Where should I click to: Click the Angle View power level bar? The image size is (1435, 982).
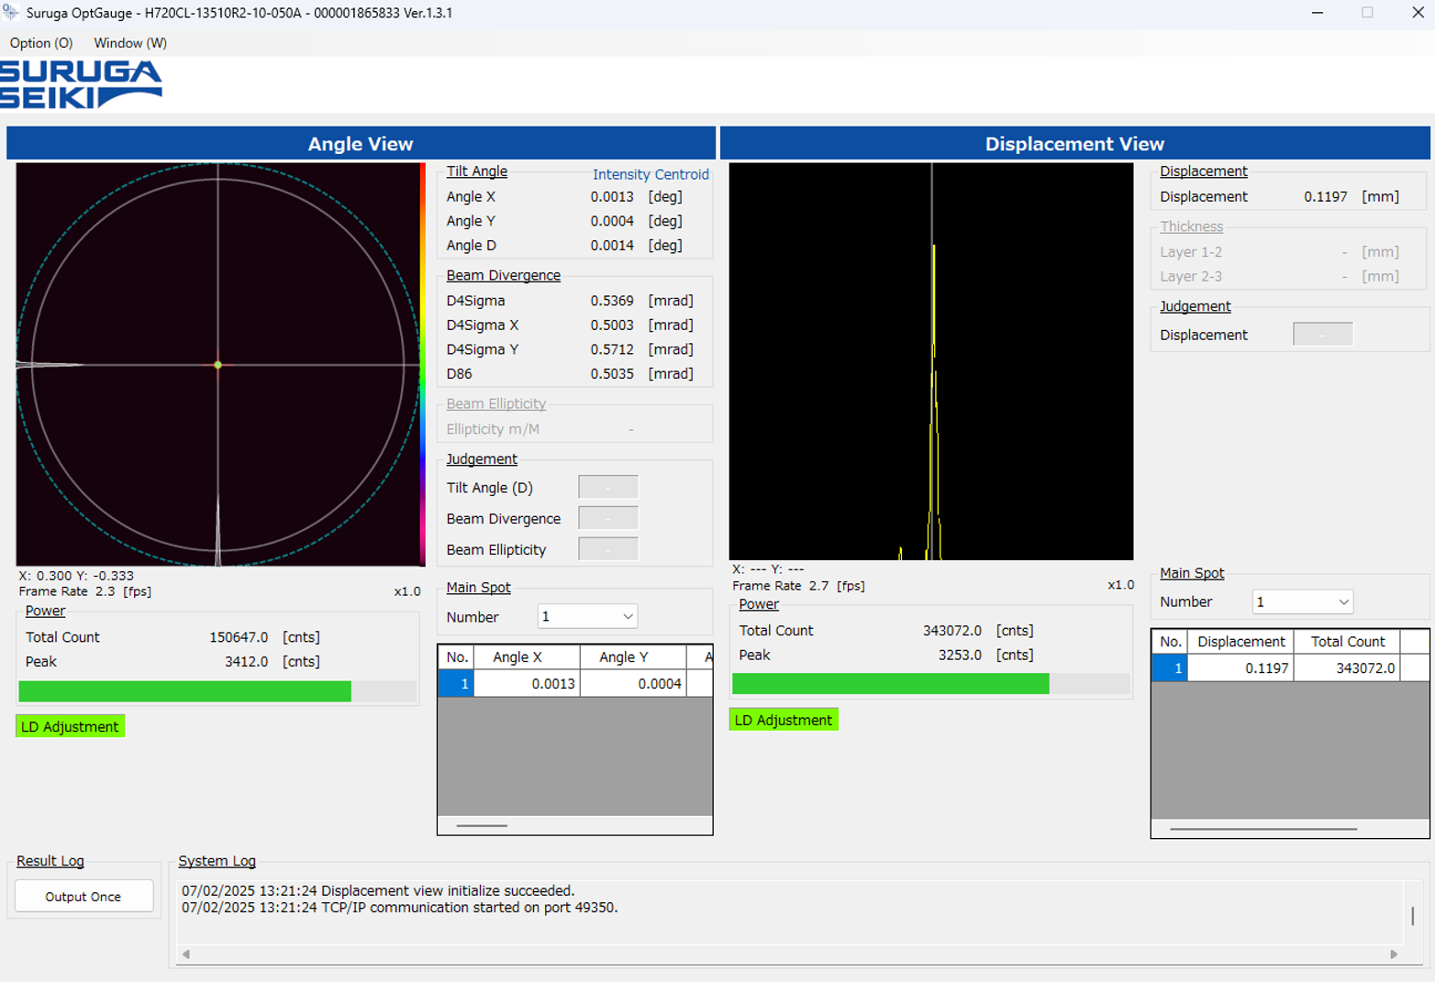pyautogui.click(x=217, y=691)
